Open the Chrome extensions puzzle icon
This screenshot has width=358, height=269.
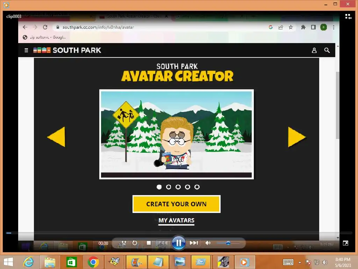point(303,27)
